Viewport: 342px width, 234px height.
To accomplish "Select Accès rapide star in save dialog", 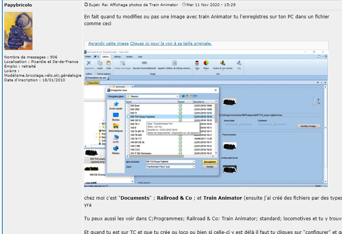I will click(116, 106).
